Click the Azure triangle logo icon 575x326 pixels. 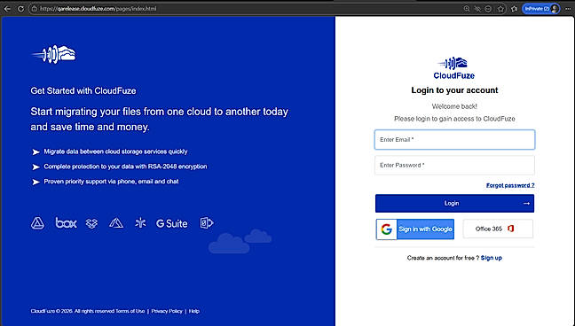point(116,222)
